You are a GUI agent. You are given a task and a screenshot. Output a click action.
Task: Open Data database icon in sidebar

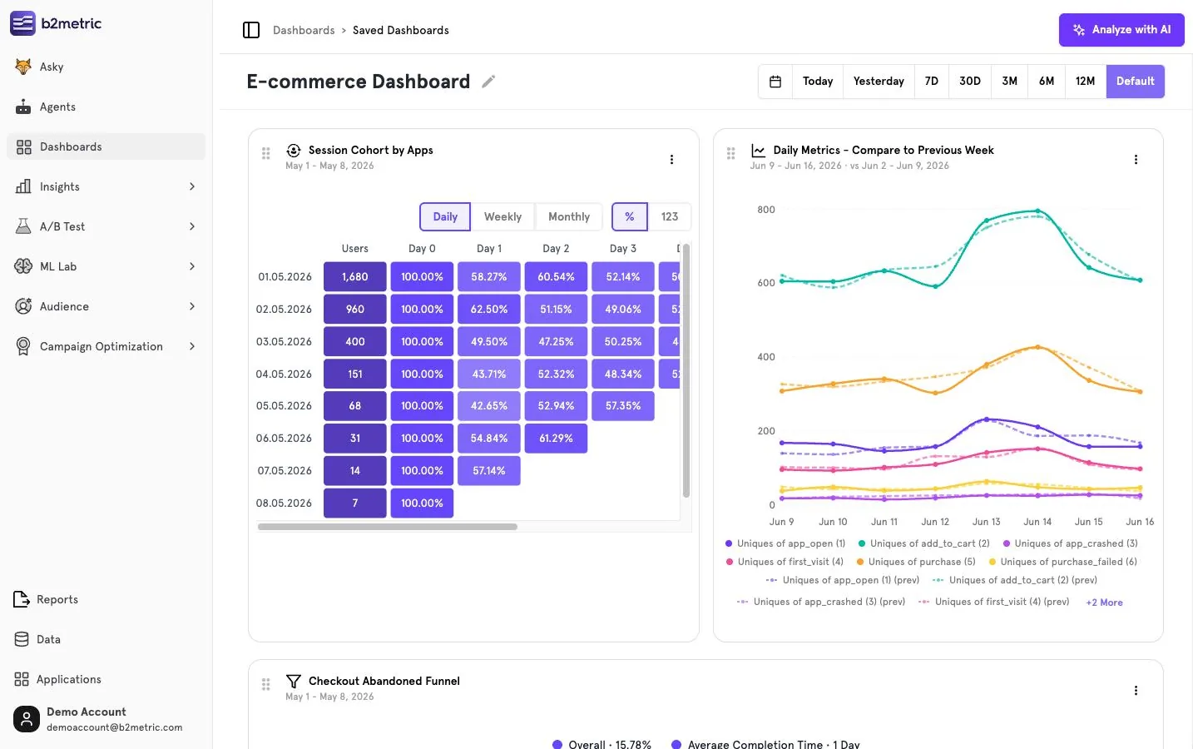pyautogui.click(x=22, y=639)
